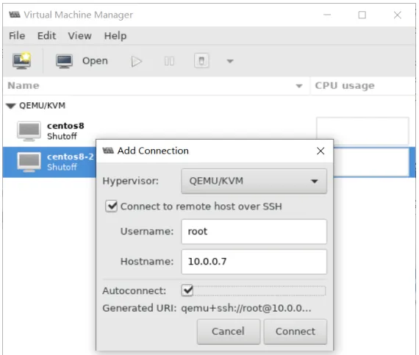Click the Open VM console monitor icon
Viewport: 419px width, 355px height.
[64, 61]
